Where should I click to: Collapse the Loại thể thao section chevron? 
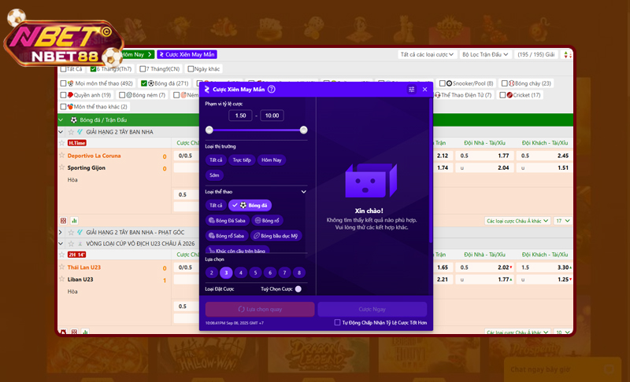[303, 191]
